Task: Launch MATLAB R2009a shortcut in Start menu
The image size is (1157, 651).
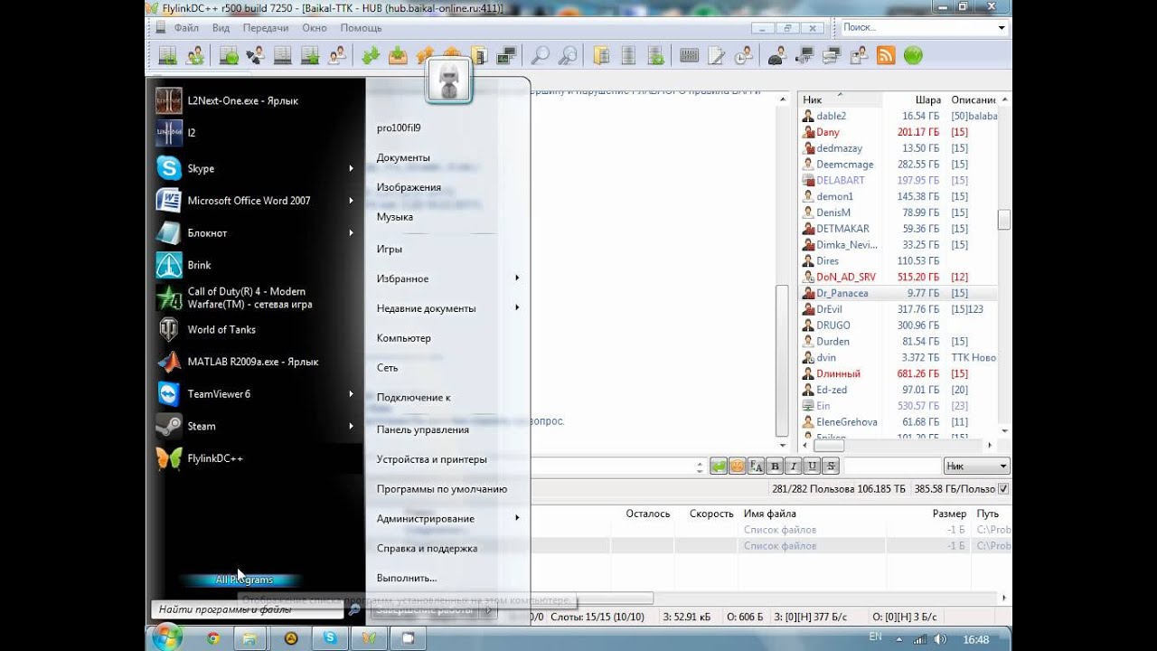Action: tap(253, 362)
